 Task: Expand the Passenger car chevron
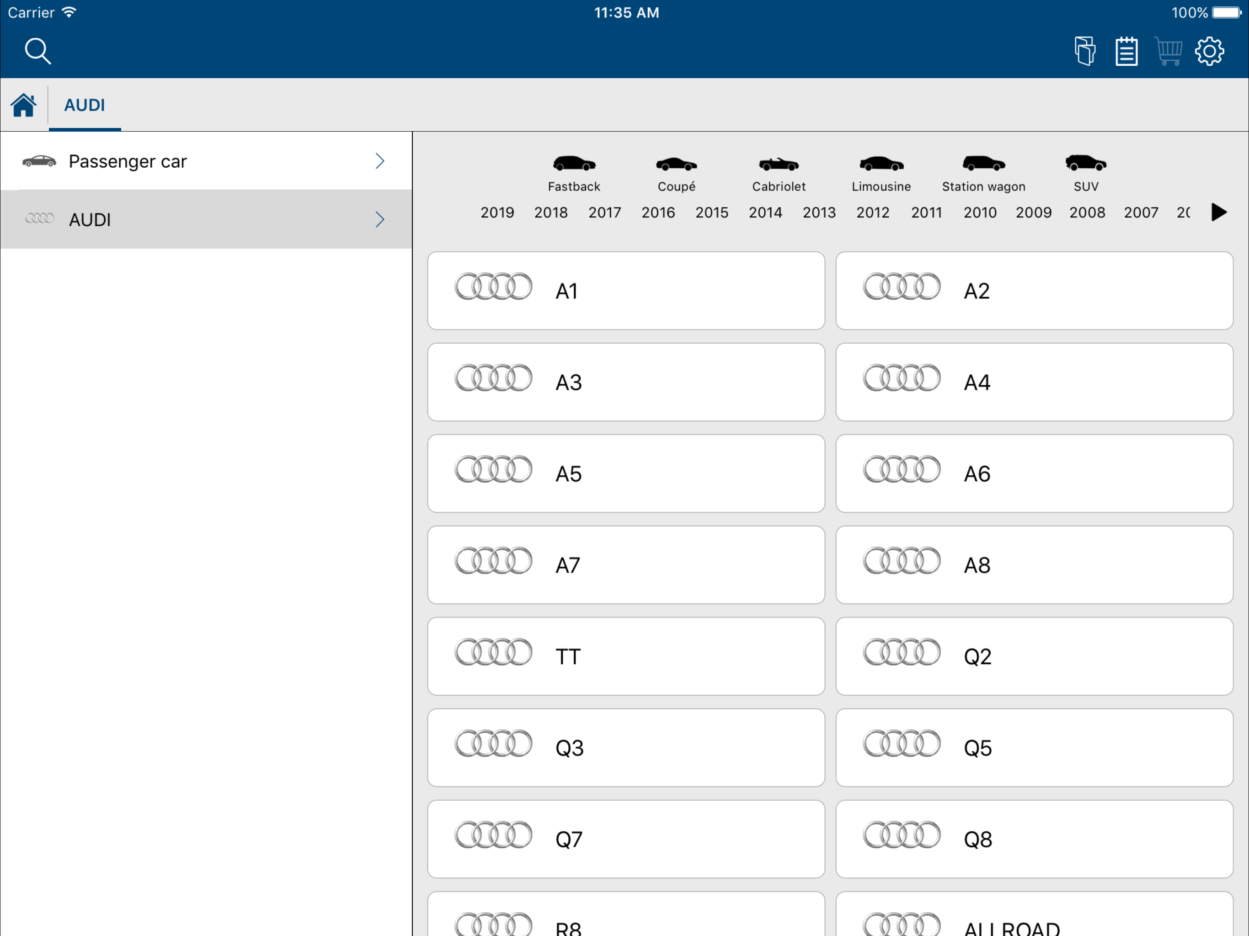pyautogui.click(x=380, y=161)
